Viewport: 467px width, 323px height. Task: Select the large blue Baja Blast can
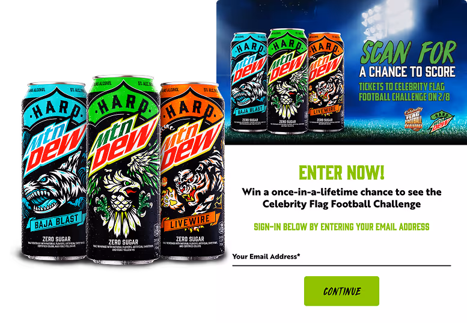[x=54, y=171]
